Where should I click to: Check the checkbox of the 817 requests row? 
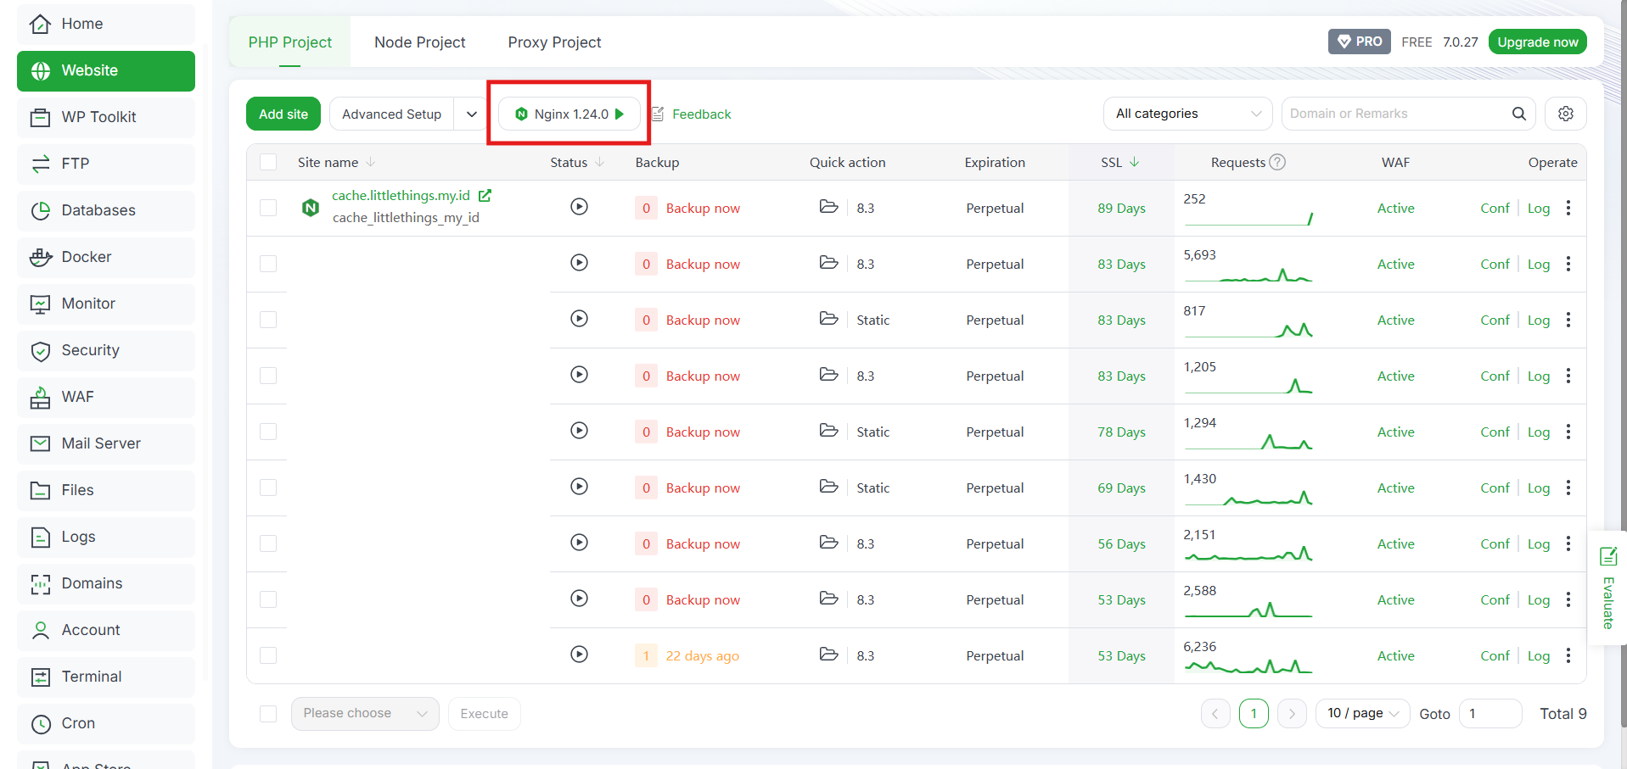click(268, 320)
